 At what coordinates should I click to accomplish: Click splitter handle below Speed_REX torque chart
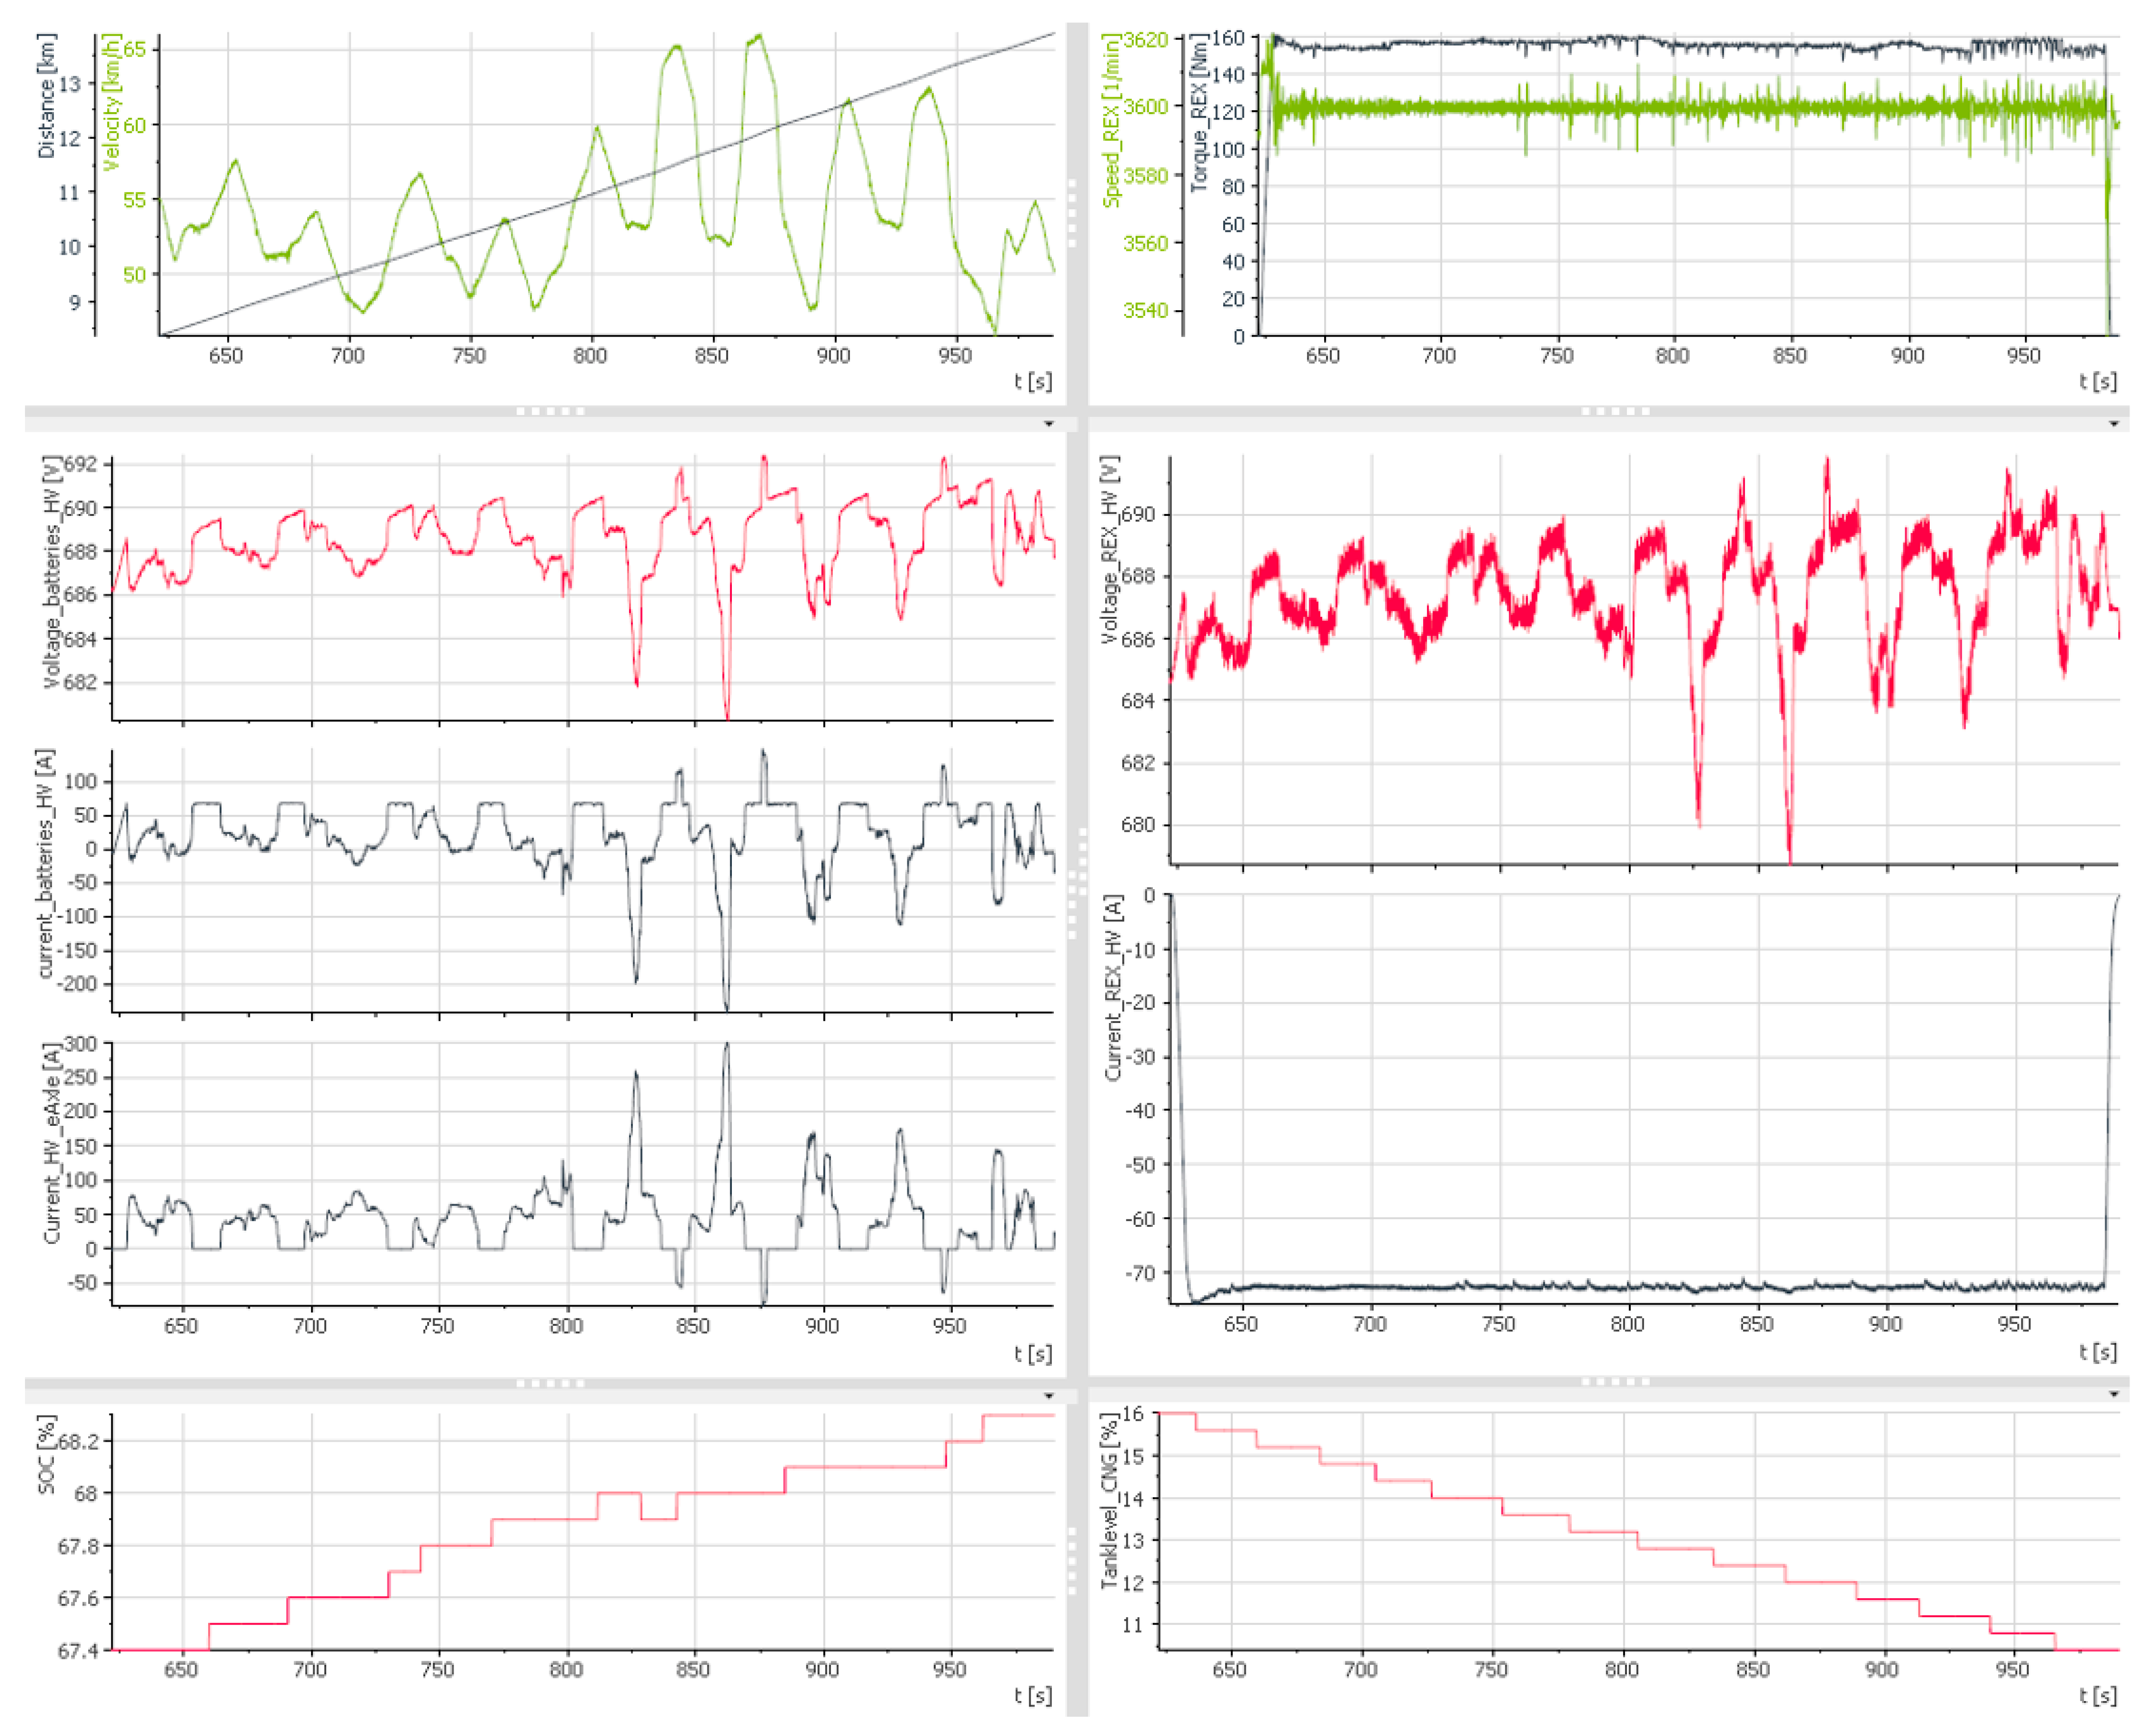pos(1615,411)
